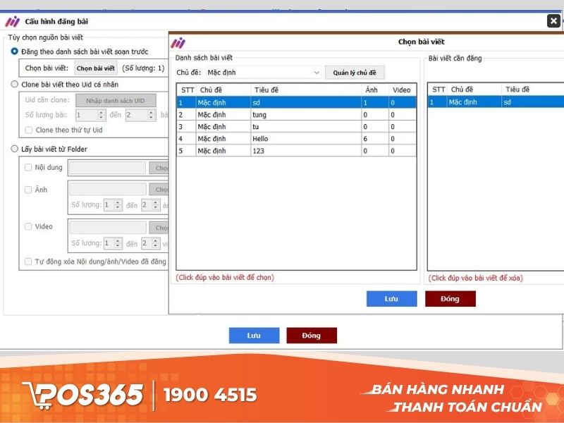Click the Số lượng bài second value stepper

point(151,115)
